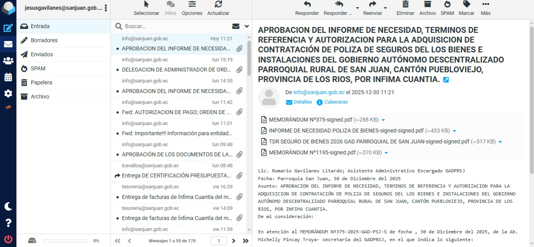Open the Enviados folder
Screen dimensions: 534x247
42,54
